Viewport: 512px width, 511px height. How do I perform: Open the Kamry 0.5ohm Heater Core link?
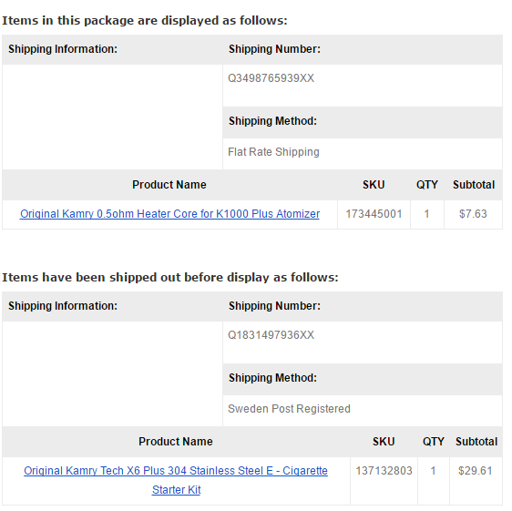coord(169,214)
